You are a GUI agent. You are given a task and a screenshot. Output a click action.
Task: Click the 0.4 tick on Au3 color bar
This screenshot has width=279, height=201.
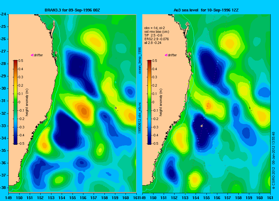[x=155, y=69]
